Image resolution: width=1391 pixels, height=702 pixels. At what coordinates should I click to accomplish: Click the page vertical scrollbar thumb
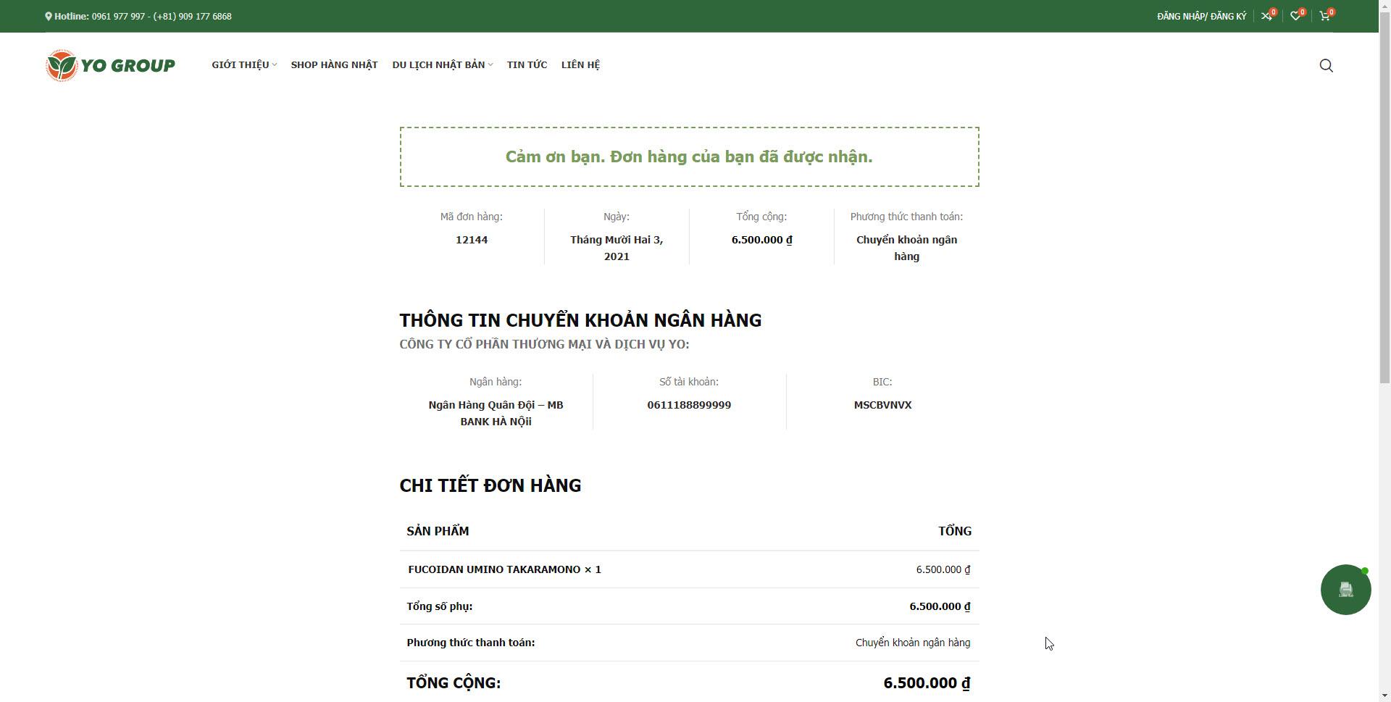[1384, 197]
